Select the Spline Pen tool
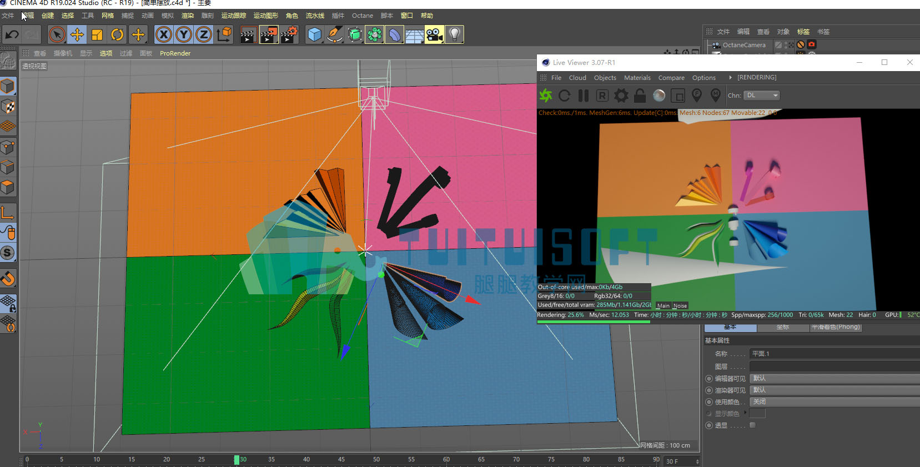The image size is (920, 467). (x=334, y=34)
